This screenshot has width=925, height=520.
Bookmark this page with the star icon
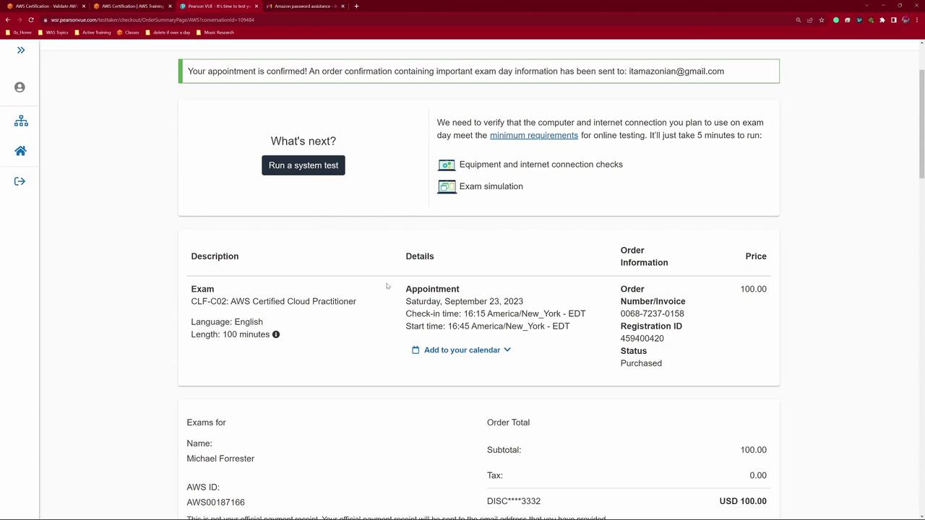[821, 20]
